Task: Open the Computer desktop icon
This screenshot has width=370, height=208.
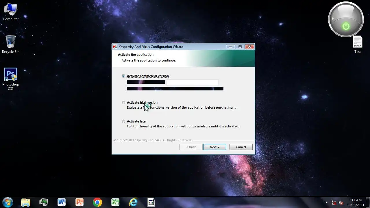Action: (x=11, y=12)
